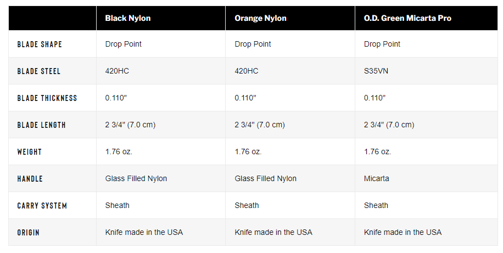This screenshot has height=253, width=503.
Task: Click the Origin row label
Action: pyautogui.click(x=28, y=233)
